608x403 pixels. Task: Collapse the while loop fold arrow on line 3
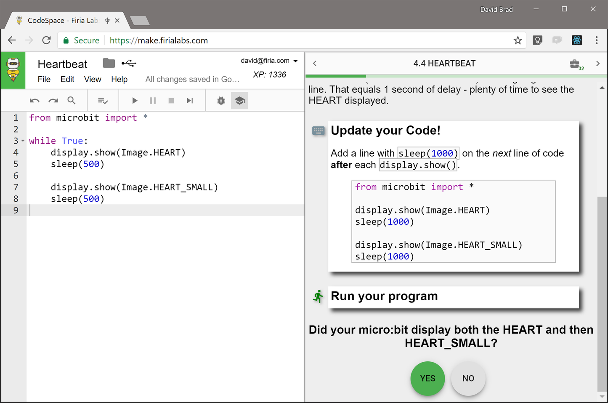(x=23, y=141)
